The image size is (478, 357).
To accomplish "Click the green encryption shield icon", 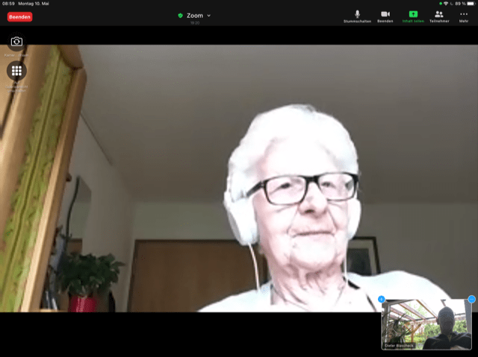I will [180, 15].
